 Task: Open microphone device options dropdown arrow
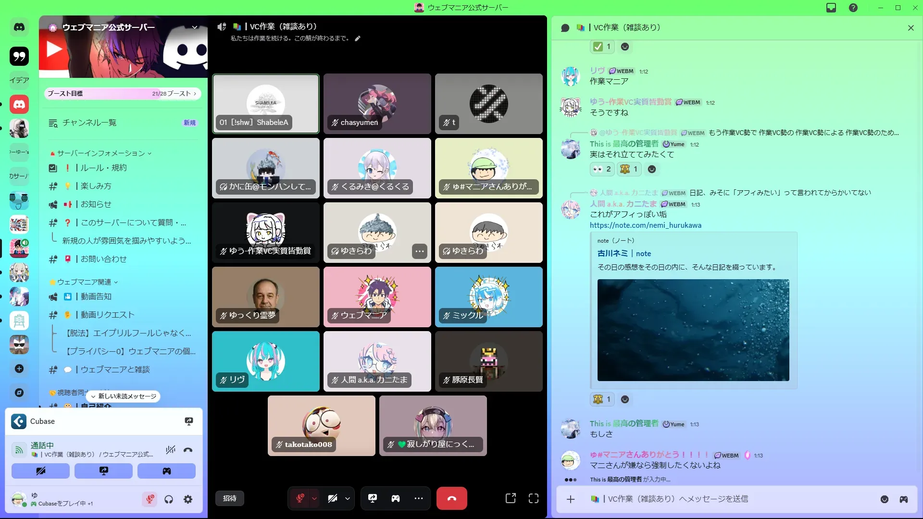click(x=314, y=498)
